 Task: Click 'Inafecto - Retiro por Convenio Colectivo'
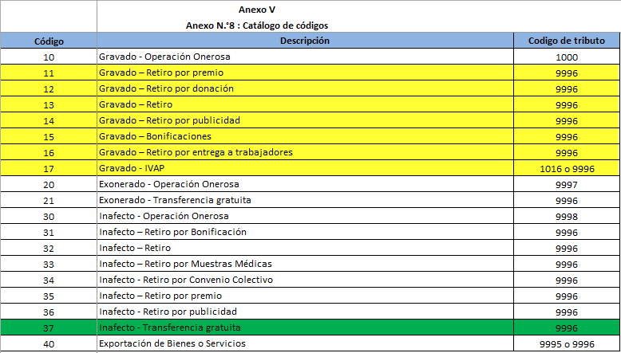point(305,280)
